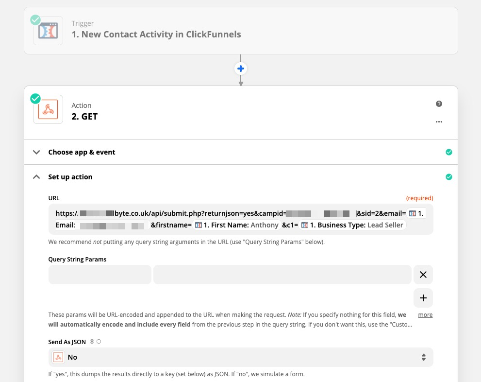Image resolution: width=481 pixels, height=382 pixels.
Task: Click the Webhooks action app icon
Action: (x=48, y=109)
